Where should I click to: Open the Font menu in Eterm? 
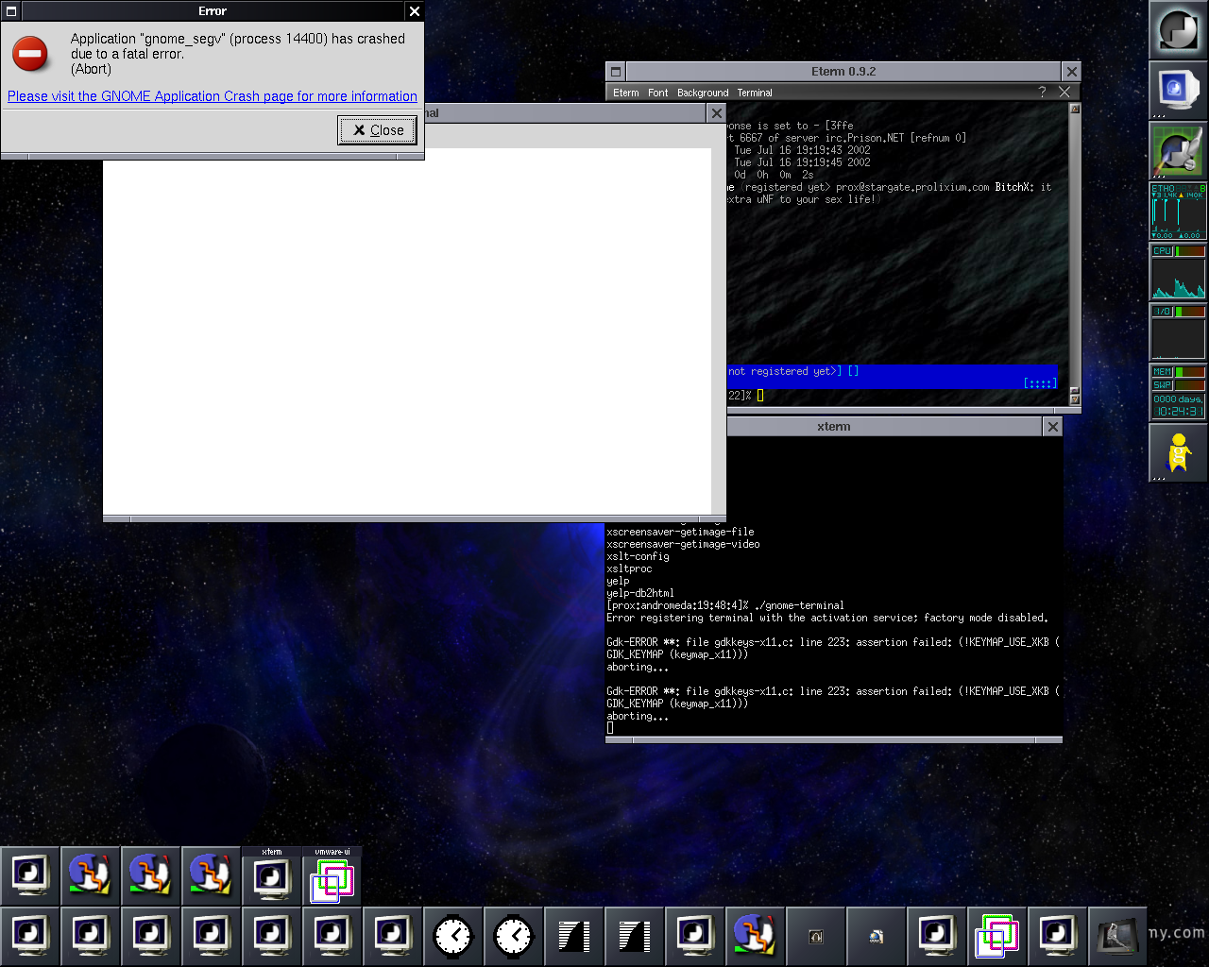pyautogui.click(x=657, y=93)
